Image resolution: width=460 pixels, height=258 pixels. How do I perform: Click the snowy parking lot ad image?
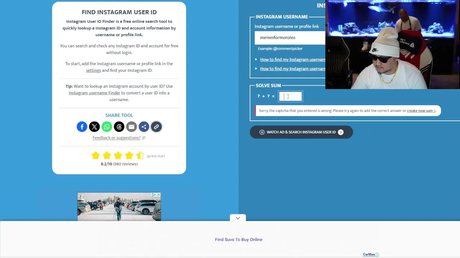[x=119, y=207]
